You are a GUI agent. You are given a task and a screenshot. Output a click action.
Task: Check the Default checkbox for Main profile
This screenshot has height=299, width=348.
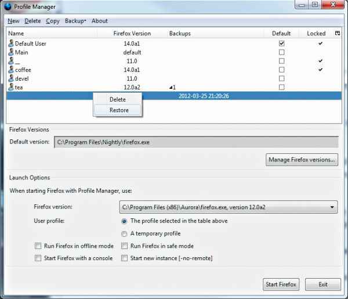281,52
